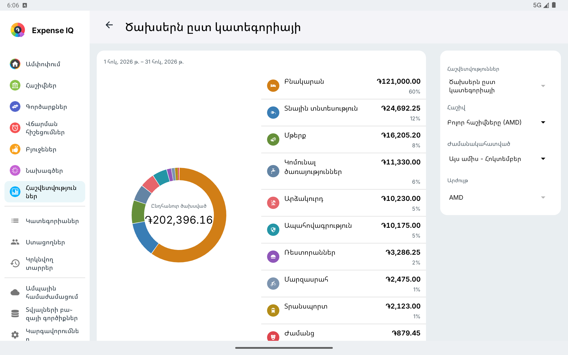Open Բյուջեներ budget icon

tap(15, 149)
